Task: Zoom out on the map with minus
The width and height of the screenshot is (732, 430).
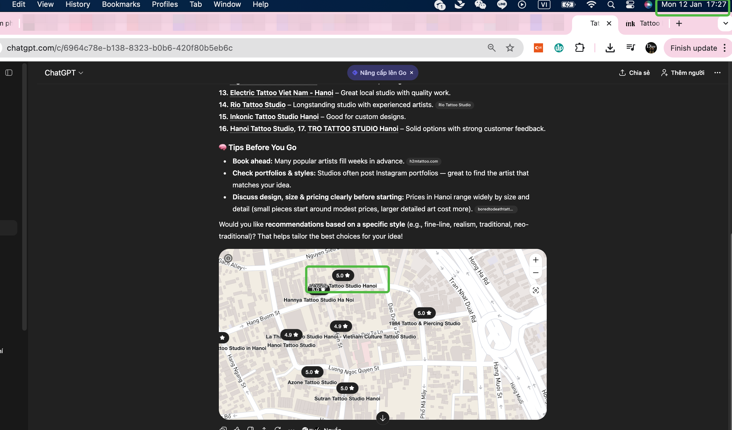Action: click(x=536, y=273)
